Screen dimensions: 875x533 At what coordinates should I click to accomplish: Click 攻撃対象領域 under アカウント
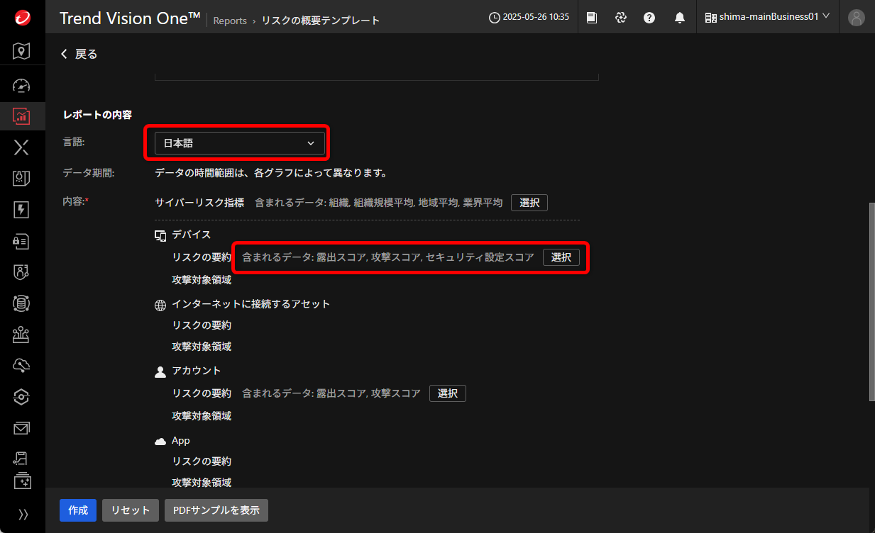pos(202,416)
